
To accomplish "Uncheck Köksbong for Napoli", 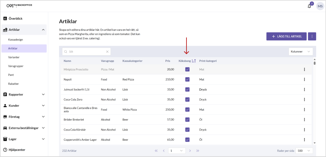I will [x=187, y=79].
